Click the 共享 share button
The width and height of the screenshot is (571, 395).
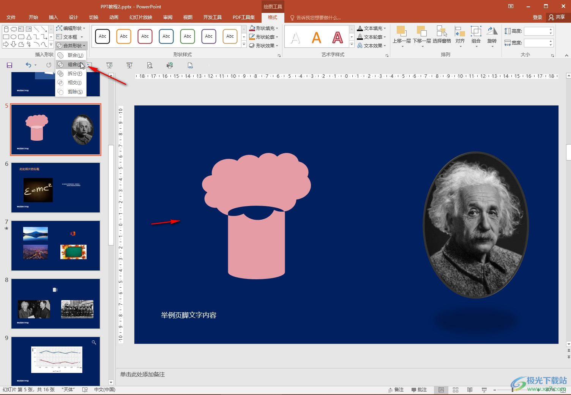[557, 17]
